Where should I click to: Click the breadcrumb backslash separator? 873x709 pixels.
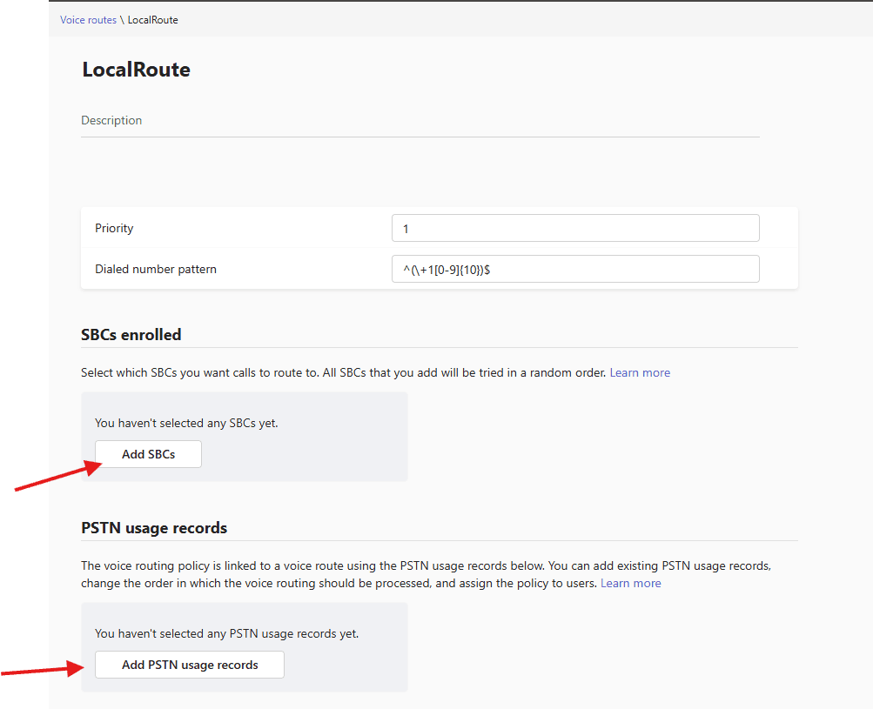(122, 20)
